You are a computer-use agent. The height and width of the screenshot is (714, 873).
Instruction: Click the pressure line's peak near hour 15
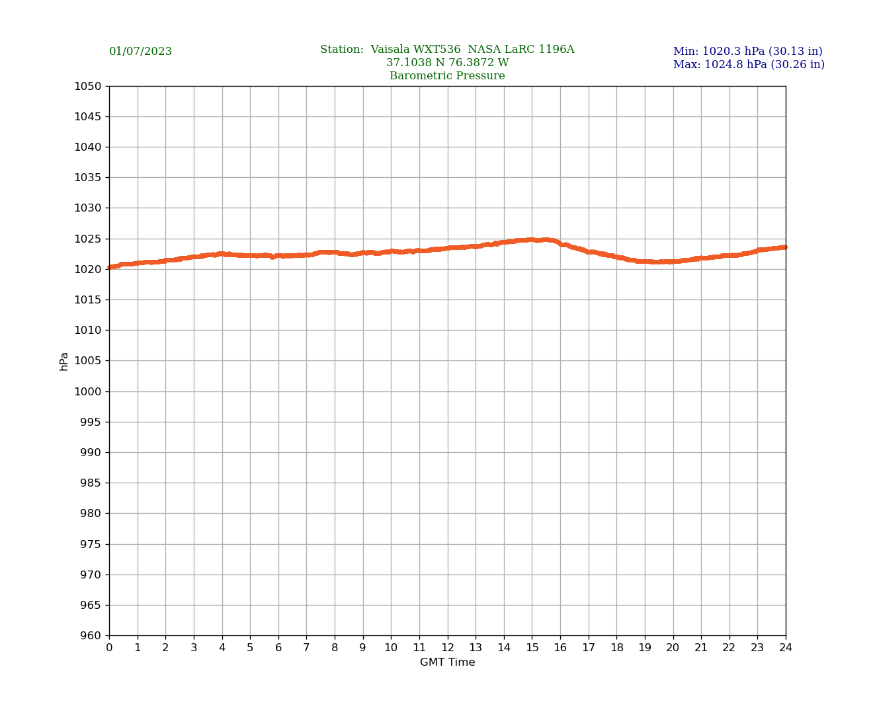[532, 240]
